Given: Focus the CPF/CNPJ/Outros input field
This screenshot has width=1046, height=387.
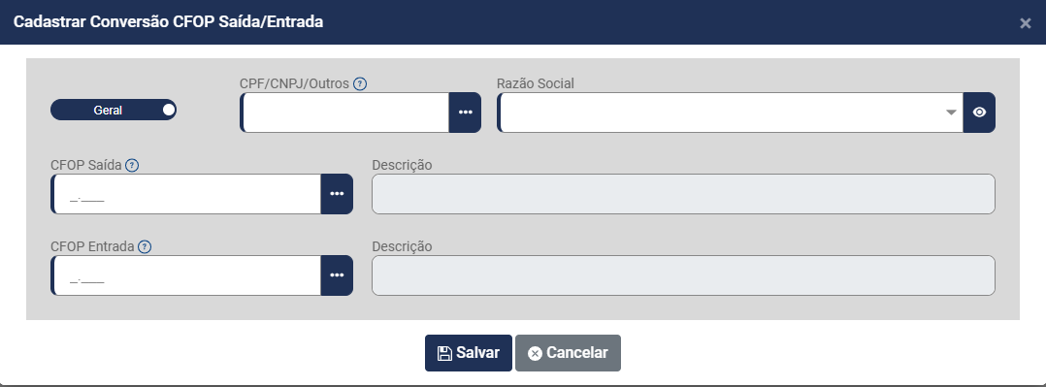Looking at the screenshot, I should (x=344, y=113).
